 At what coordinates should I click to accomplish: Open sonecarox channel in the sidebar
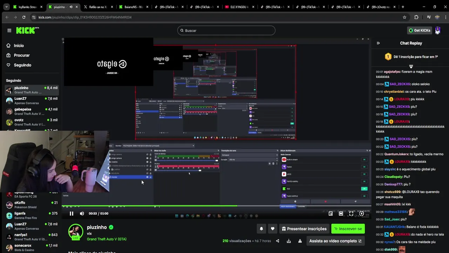31,247
